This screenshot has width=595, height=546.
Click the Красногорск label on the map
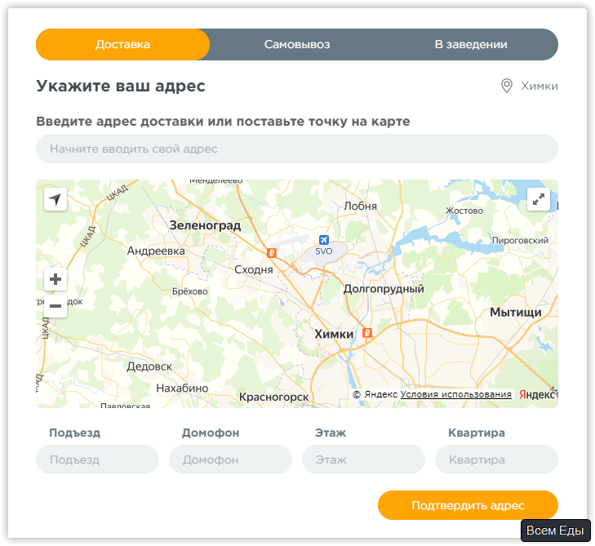(273, 397)
